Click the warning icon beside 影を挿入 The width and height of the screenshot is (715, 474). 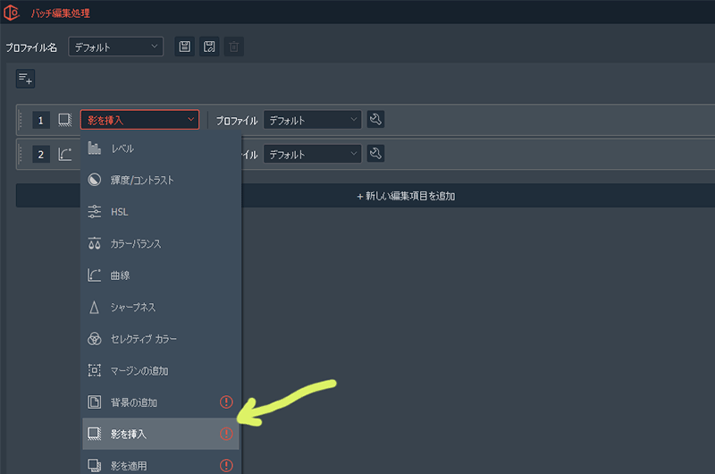click(x=226, y=434)
